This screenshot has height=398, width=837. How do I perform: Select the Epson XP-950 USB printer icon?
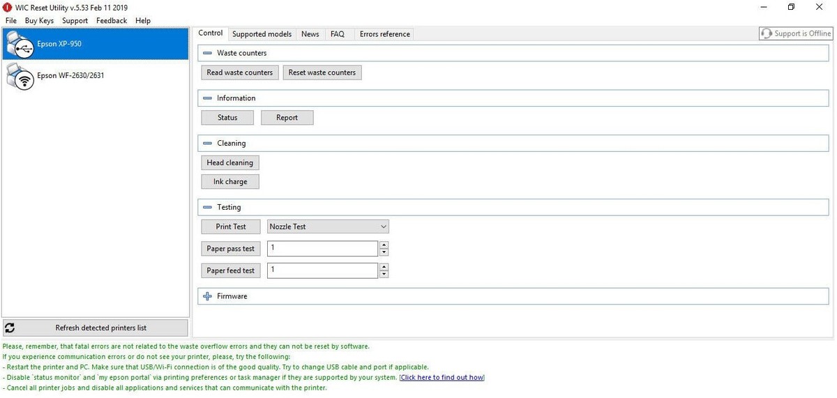(x=20, y=45)
